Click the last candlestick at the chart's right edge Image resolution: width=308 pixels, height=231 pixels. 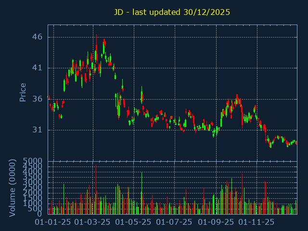(x=296, y=143)
